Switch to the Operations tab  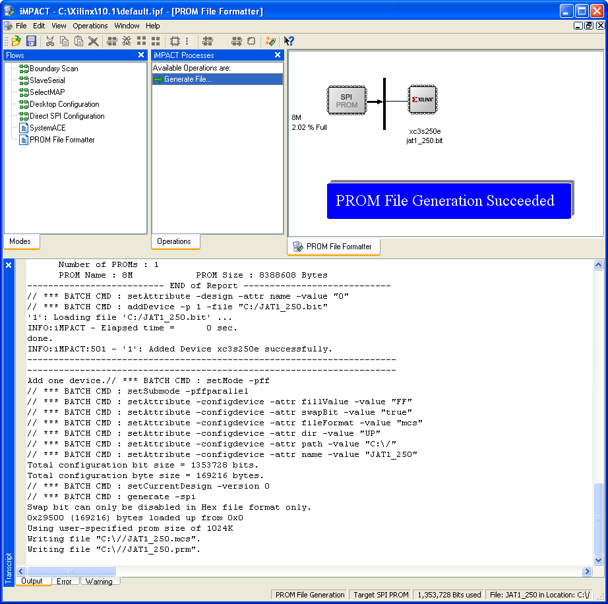pos(175,241)
